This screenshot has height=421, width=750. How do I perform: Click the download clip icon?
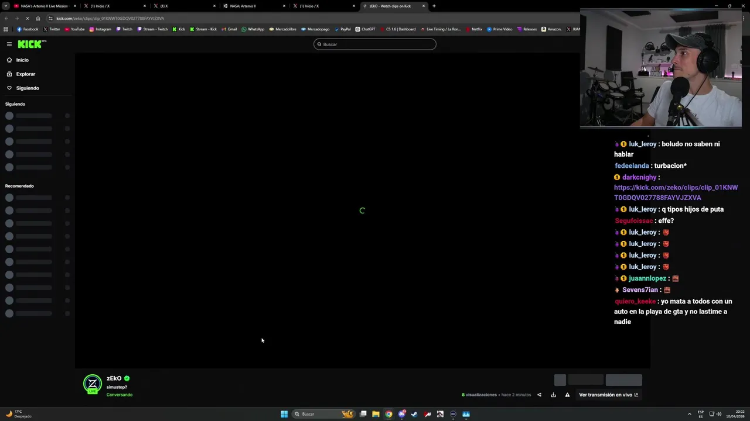pos(553,395)
